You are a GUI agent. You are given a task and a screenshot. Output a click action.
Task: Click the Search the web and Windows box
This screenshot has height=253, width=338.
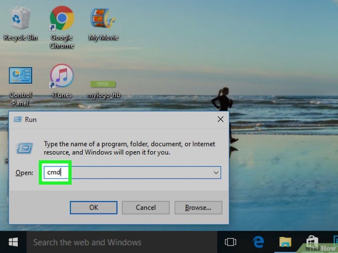click(x=122, y=242)
